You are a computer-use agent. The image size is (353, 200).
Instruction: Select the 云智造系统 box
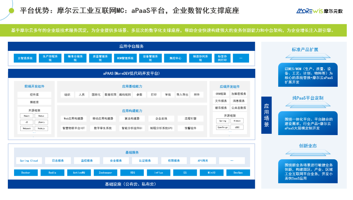[x=25, y=58]
